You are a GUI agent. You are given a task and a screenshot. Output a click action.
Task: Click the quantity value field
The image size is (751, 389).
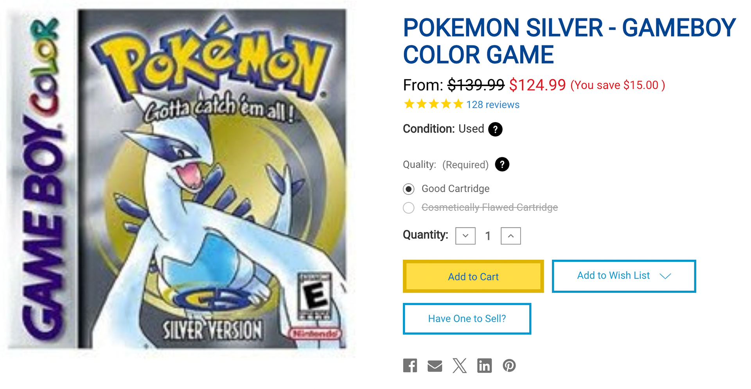488,236
